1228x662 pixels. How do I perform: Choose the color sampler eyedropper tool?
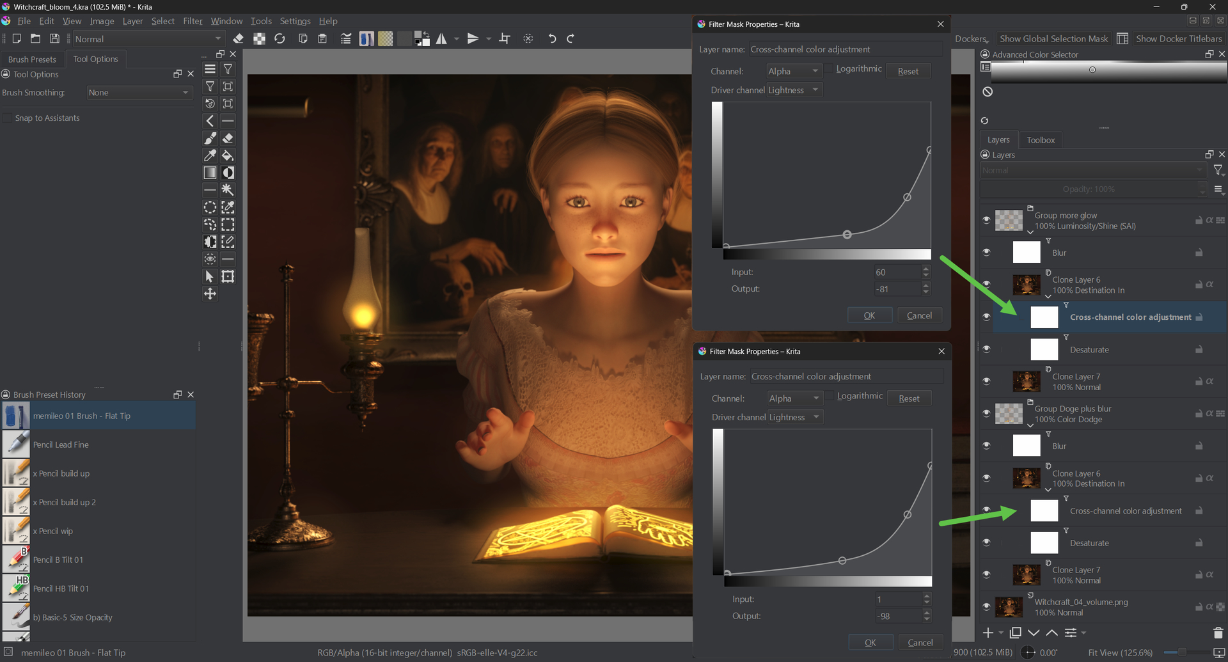[x=210, y=155]
